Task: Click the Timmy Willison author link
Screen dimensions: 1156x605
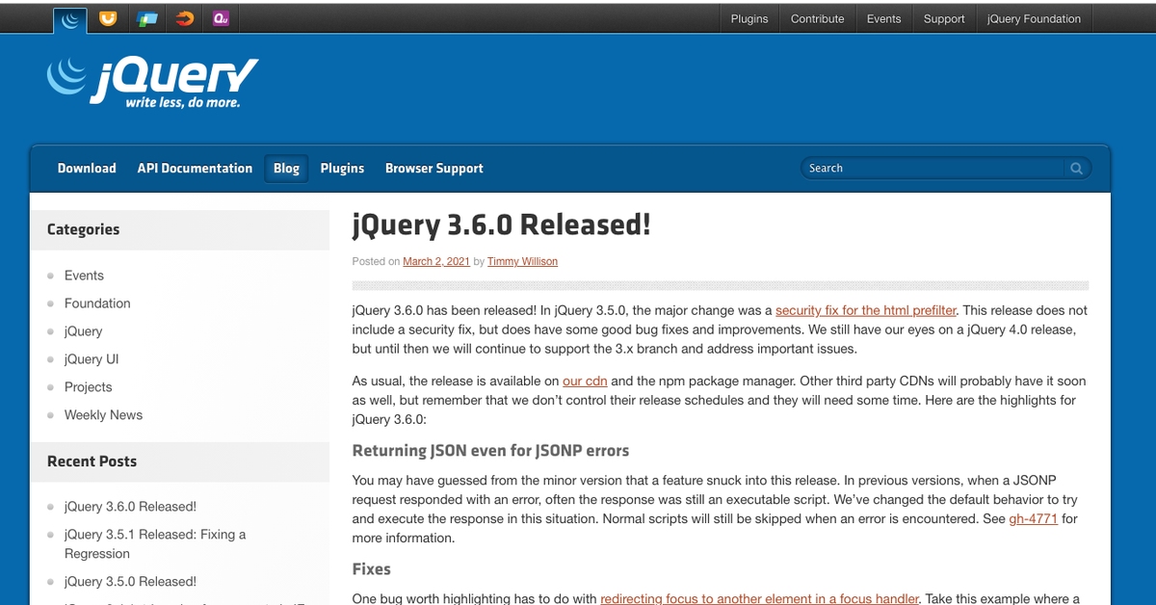Action: (x=522, y=261)
